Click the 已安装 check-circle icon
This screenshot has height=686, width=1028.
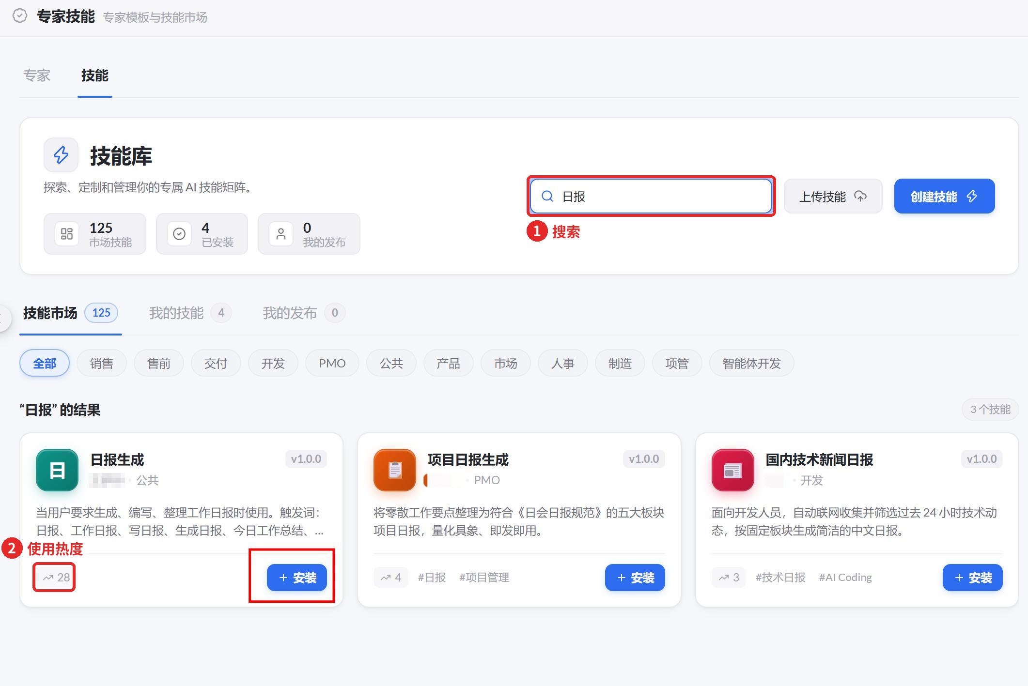(179, 234)
